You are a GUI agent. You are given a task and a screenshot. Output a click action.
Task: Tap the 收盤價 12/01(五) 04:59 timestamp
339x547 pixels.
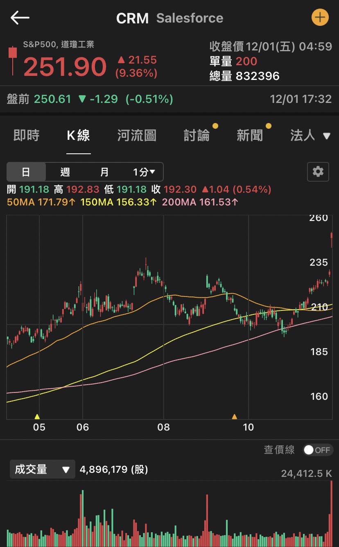point(271,46)
